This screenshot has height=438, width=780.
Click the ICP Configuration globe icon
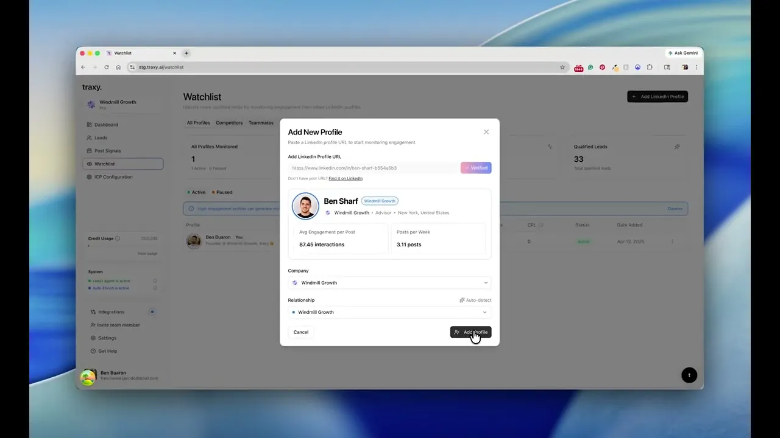coord(90,177)
